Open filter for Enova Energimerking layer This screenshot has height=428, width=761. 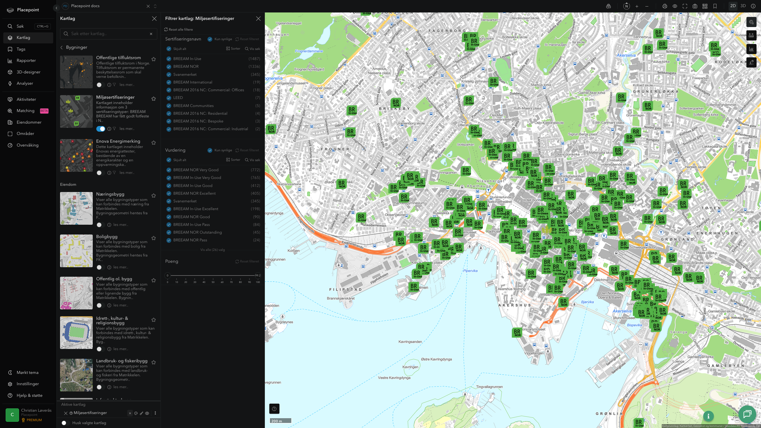pyautogui.click(x=114, y=173)
